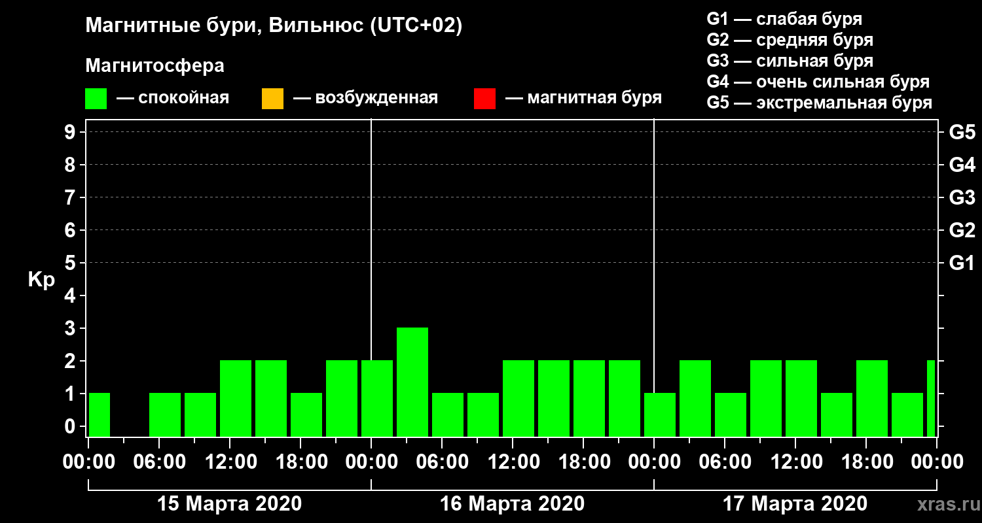Click the red 'магнитная буря' legend swatch

click(484, 99)
